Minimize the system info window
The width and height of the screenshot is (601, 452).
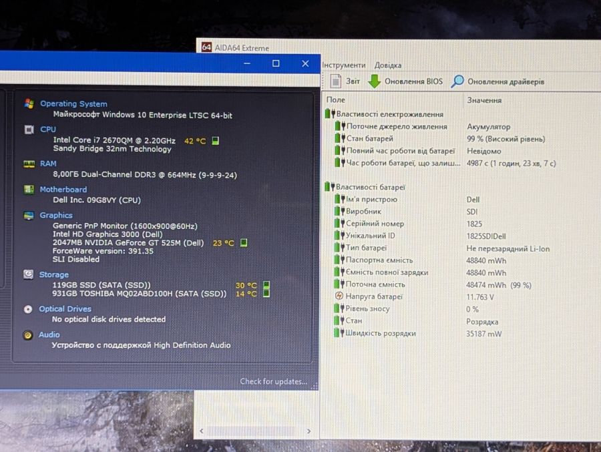[247, 63]
